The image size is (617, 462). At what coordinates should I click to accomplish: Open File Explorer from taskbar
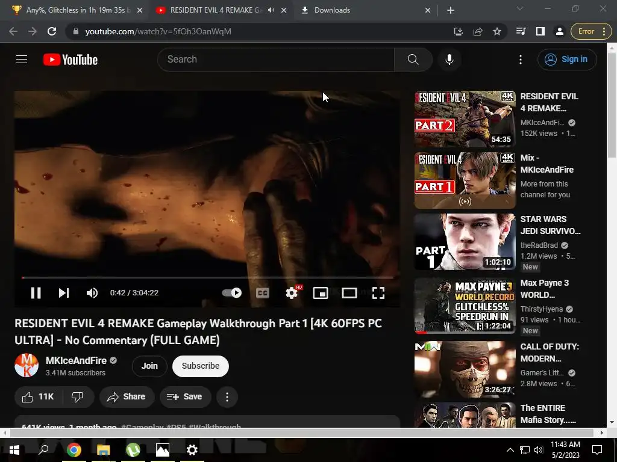(x=104, y=449)
